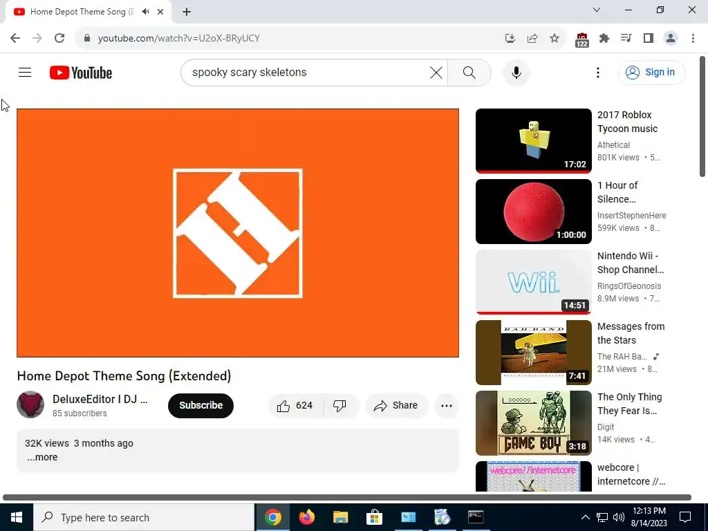
Task: Open tab search chevron dropdown
Action: [597, 10]
